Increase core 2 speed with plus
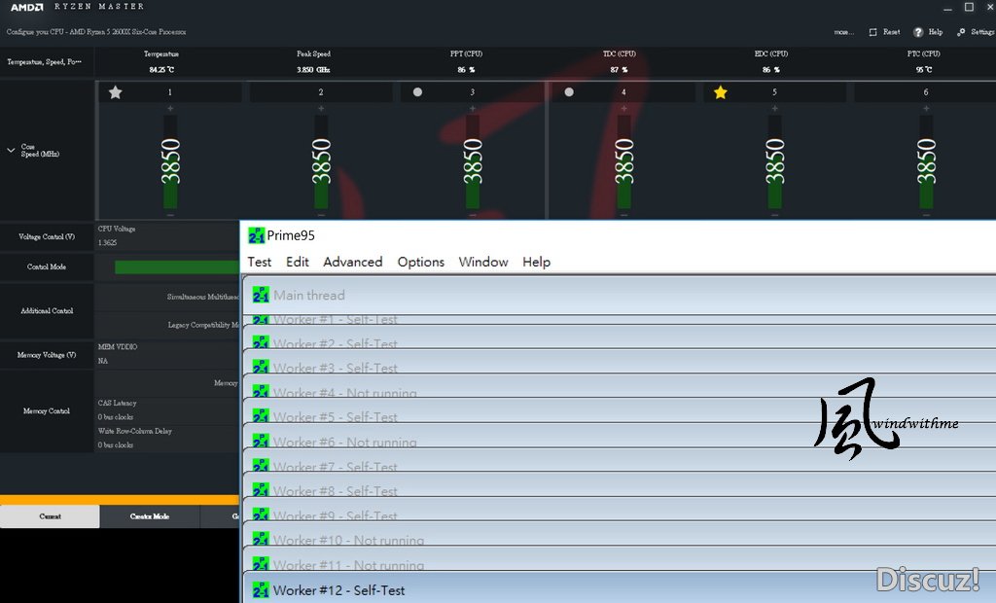The image size is (996, 603). (x=321, y=109)
